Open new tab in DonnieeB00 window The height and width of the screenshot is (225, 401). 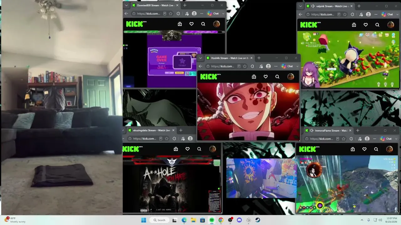185,5
